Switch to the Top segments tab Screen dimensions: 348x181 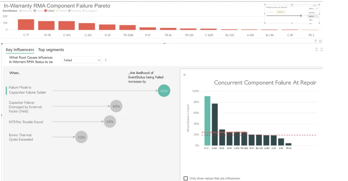coord(51,50)
